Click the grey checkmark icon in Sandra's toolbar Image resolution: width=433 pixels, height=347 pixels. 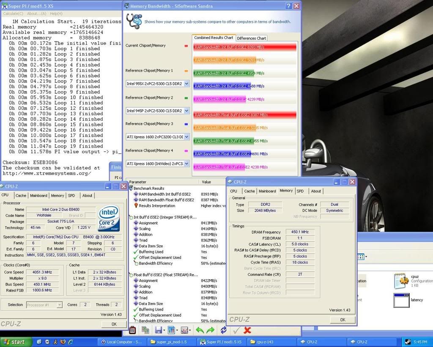click(236, 330)
